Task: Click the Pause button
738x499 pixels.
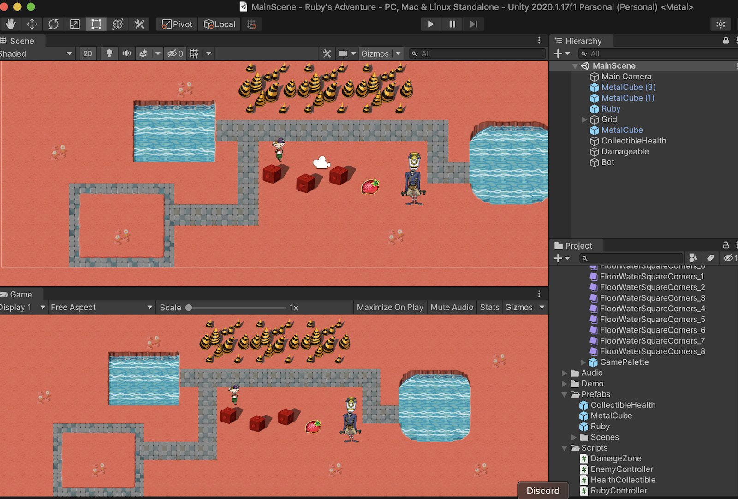Action: [x=452, y=24]
